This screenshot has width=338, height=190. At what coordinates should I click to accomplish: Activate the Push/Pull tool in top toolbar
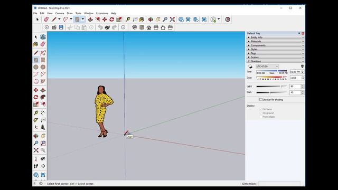tap(90, 20)
